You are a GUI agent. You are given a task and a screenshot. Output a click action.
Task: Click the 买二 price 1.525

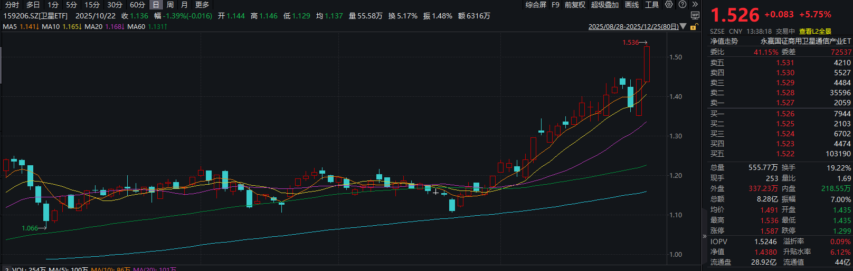coord(785,124)
